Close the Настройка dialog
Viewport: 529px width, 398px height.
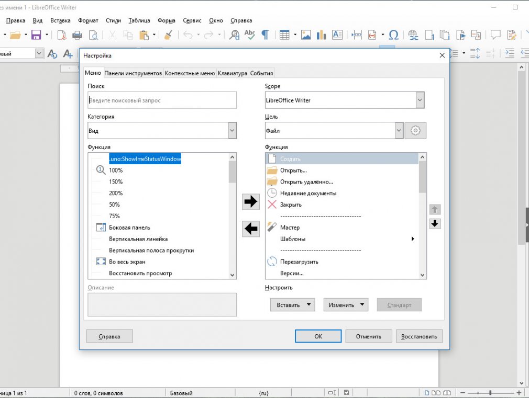tap(442, 55)
